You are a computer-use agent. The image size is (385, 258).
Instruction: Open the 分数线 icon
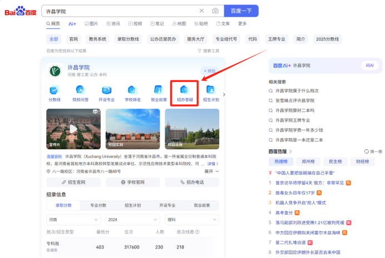point(55,94)
